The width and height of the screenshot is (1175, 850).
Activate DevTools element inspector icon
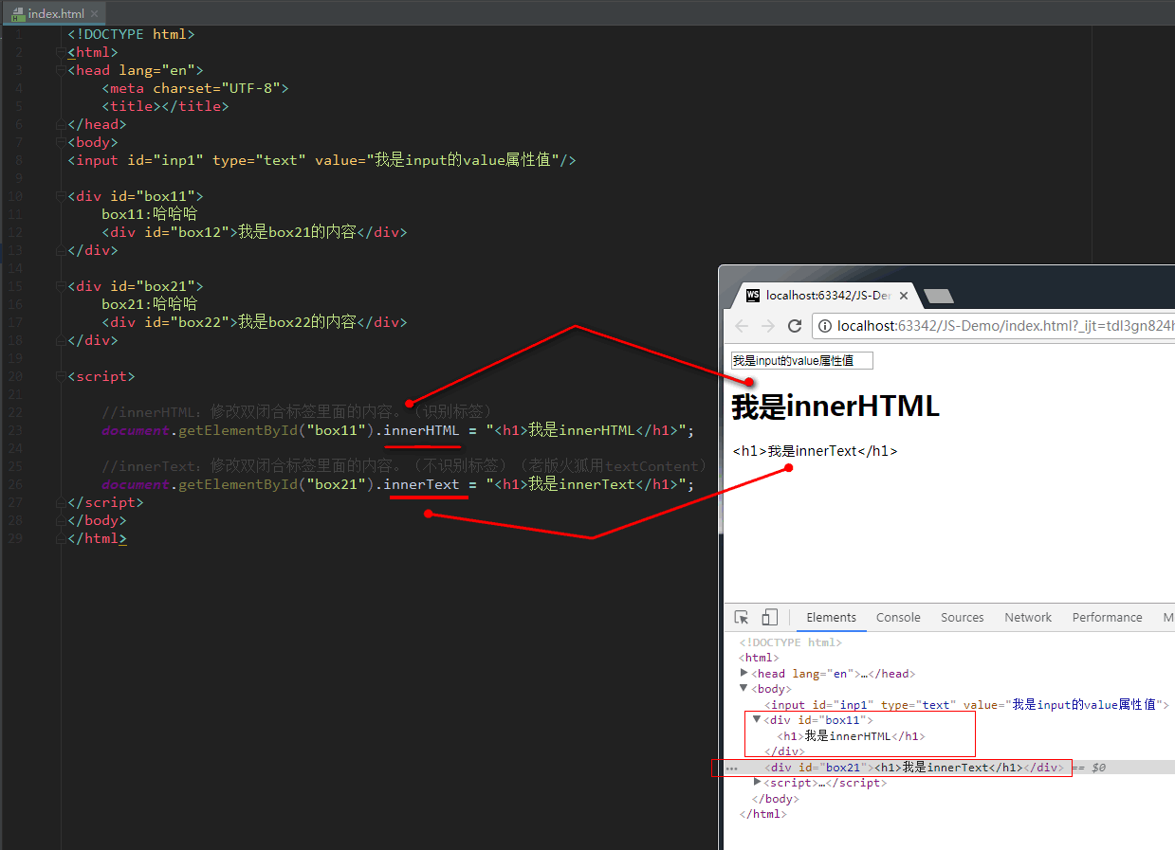tap(743, 617)
